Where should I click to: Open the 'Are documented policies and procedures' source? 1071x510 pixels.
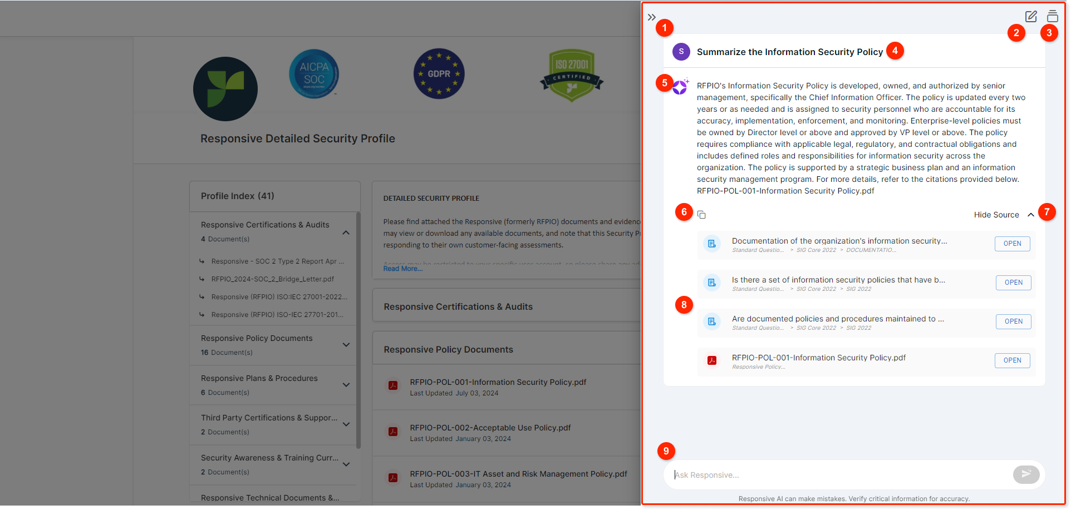[x=1013, y=321]
